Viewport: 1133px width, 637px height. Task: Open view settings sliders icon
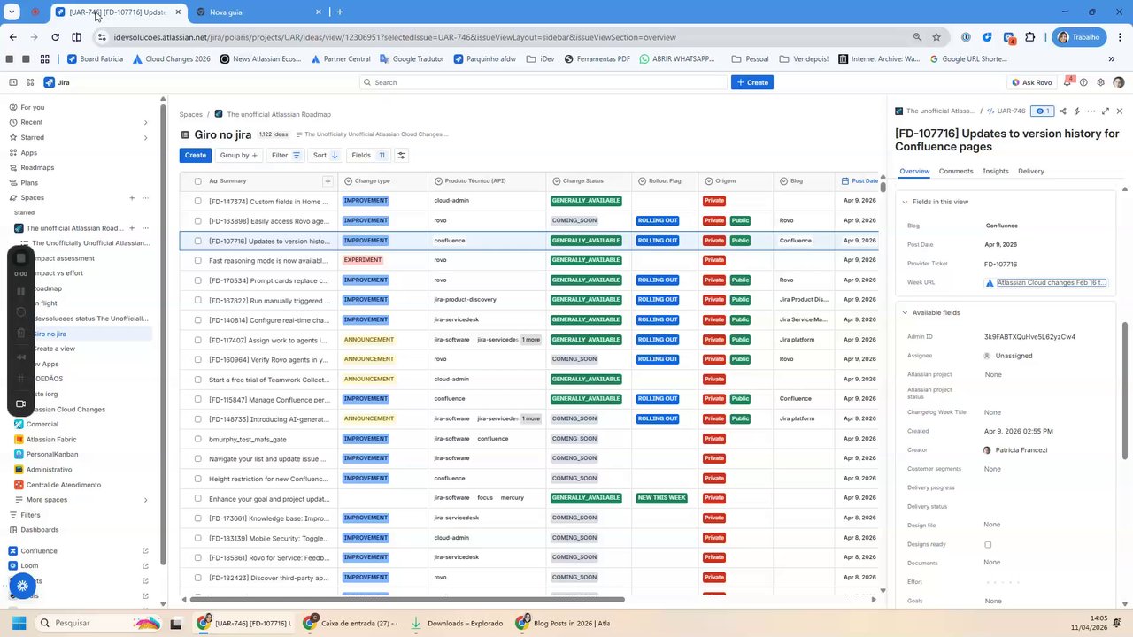tap(401, 155)
